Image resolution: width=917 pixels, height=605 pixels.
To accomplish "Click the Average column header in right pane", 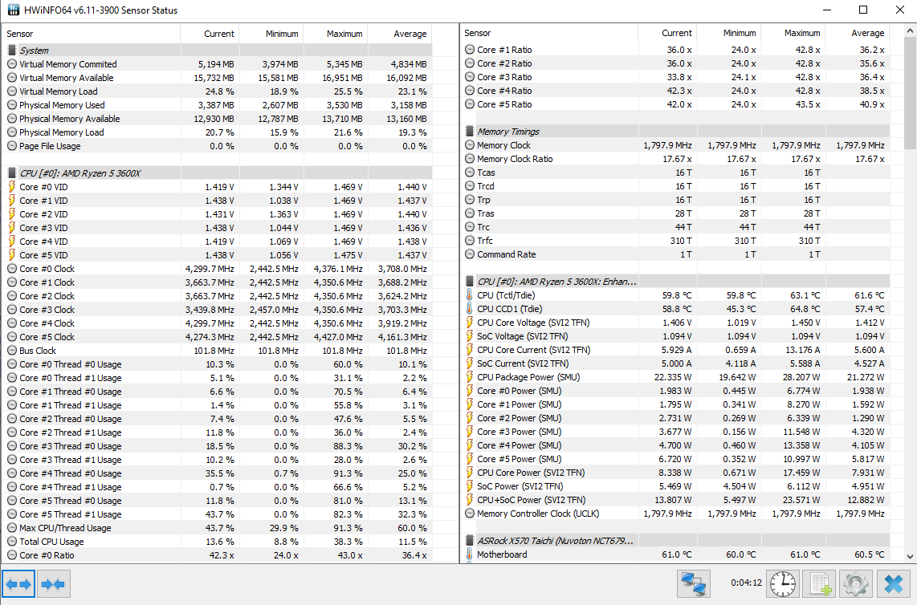I will click(x=858, y=34).
